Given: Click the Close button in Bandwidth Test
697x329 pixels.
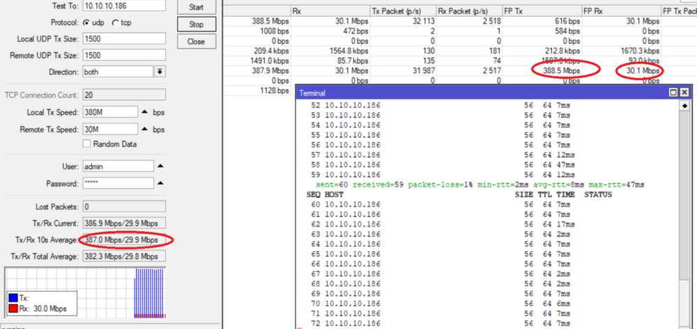Looking at the screenshot, I should [x=196, y=42].
